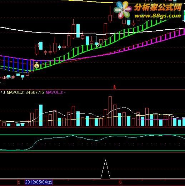Click the yellow money bag signal icon
Image resolution: width=185 pixels, height=186 pixels.
click(37, 65)
